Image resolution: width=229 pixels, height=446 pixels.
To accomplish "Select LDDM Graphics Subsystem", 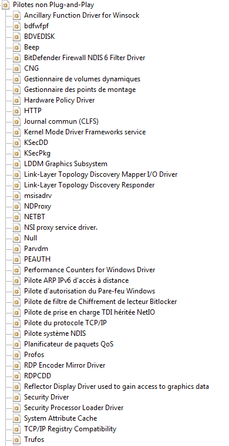I will pos(66,164).
